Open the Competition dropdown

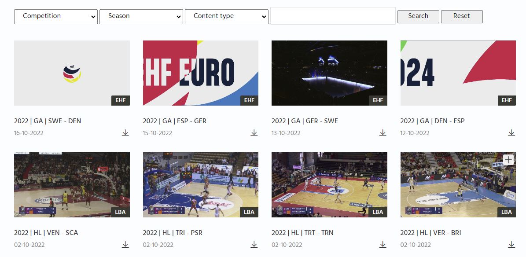click(x=55, y=16)
